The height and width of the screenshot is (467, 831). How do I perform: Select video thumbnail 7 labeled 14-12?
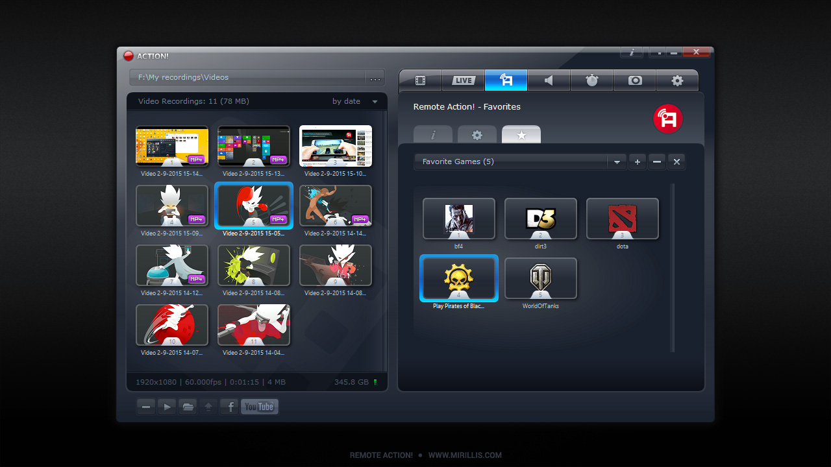pyautogui.click(x=172, y=265)
